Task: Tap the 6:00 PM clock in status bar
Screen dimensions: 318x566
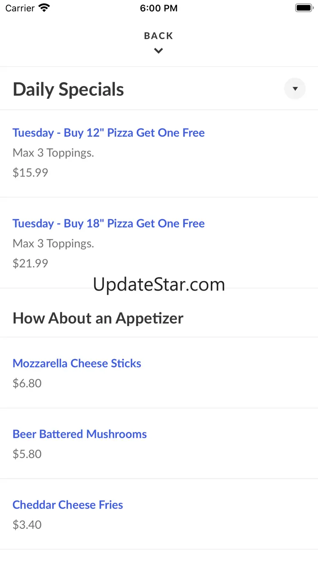Action: point(159,8)
